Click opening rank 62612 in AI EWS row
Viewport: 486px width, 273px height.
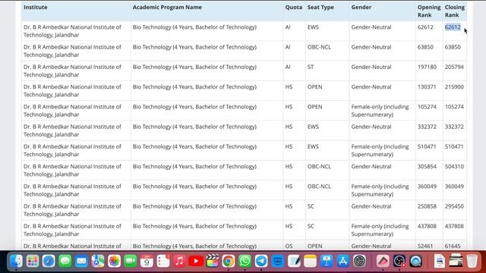[425, 27]
